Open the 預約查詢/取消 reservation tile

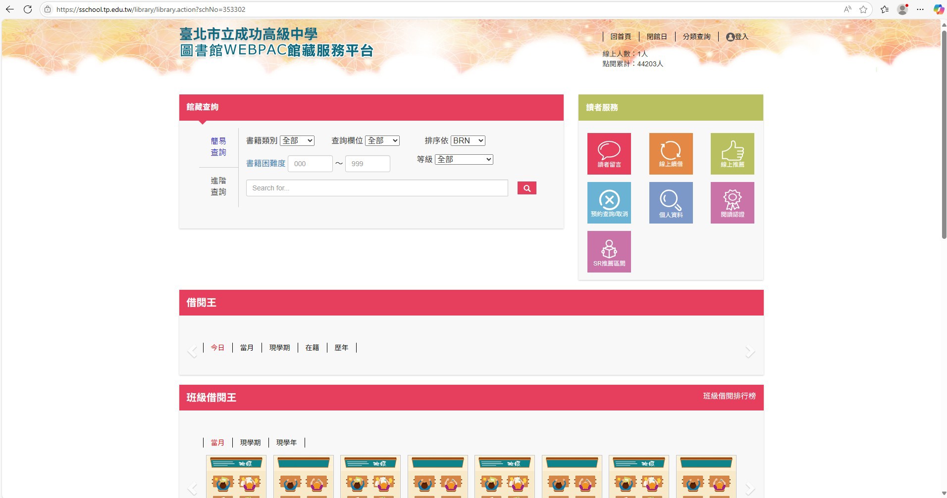tap(609, 203)
